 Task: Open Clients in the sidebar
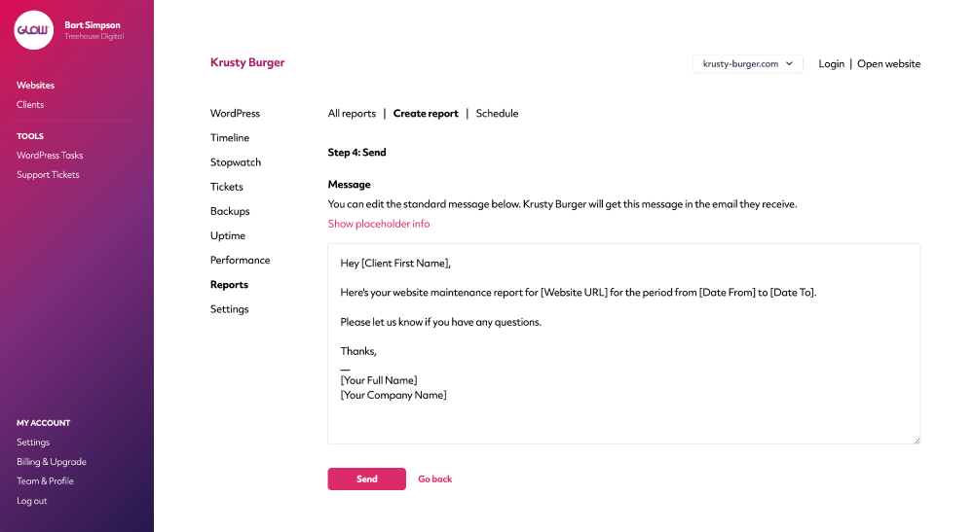tap(30, 105)
